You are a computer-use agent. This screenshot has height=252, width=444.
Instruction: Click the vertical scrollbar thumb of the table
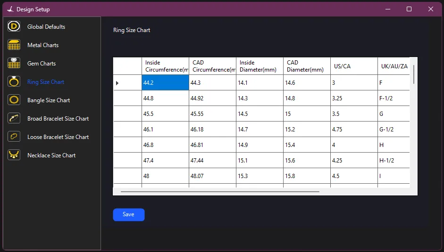click(414, 74)
